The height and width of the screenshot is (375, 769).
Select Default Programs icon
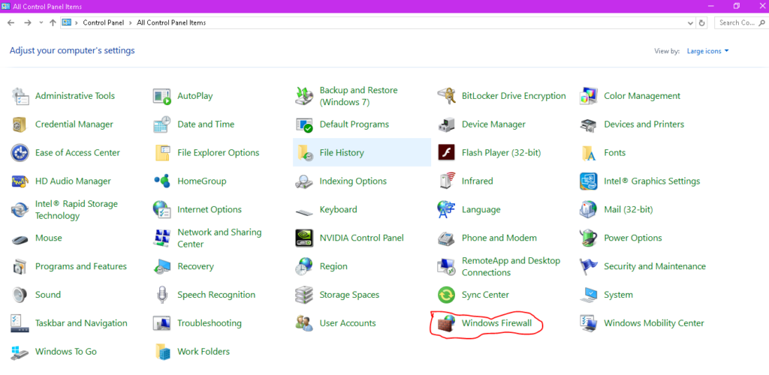tap(304, 124)
